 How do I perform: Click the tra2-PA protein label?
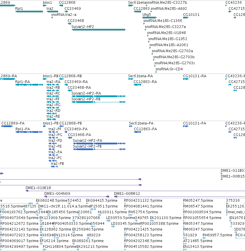tap(55, 152)
